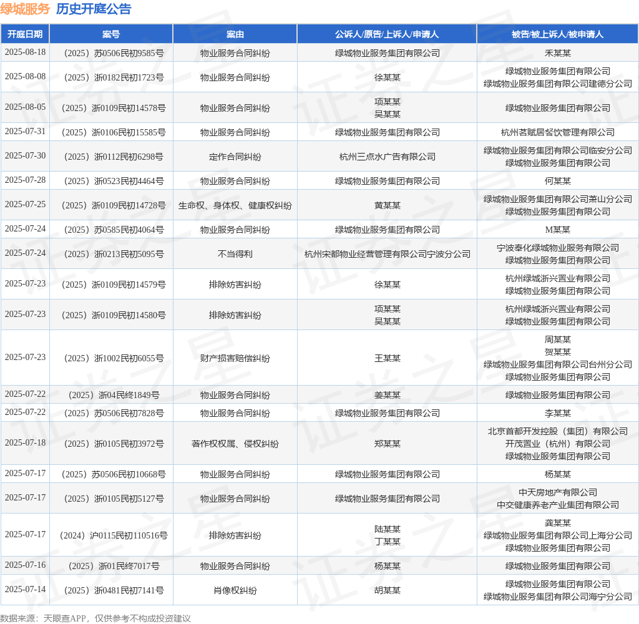The width and height of the screenshot is (639, 624).
Task: Select defendant 杭州茗赋居餐饮管理有限公司
Action: pyautogui.click(x=557, y=132)
